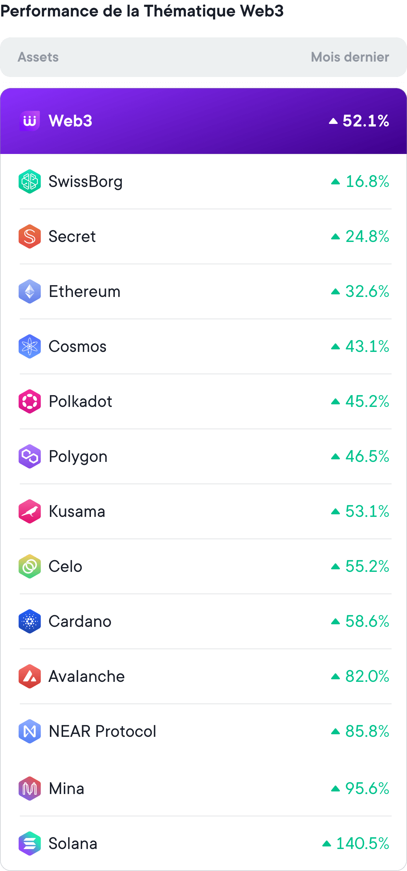Select the Polygon purple icon
Image resolution: width=407 pixels, height=871 pixels.
(x=30, y=456)
